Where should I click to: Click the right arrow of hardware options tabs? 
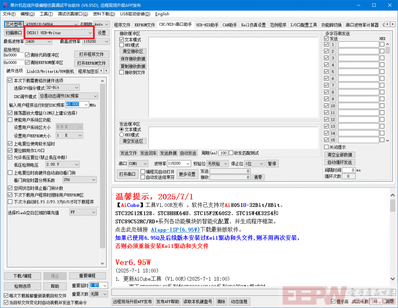pos(107,70)
